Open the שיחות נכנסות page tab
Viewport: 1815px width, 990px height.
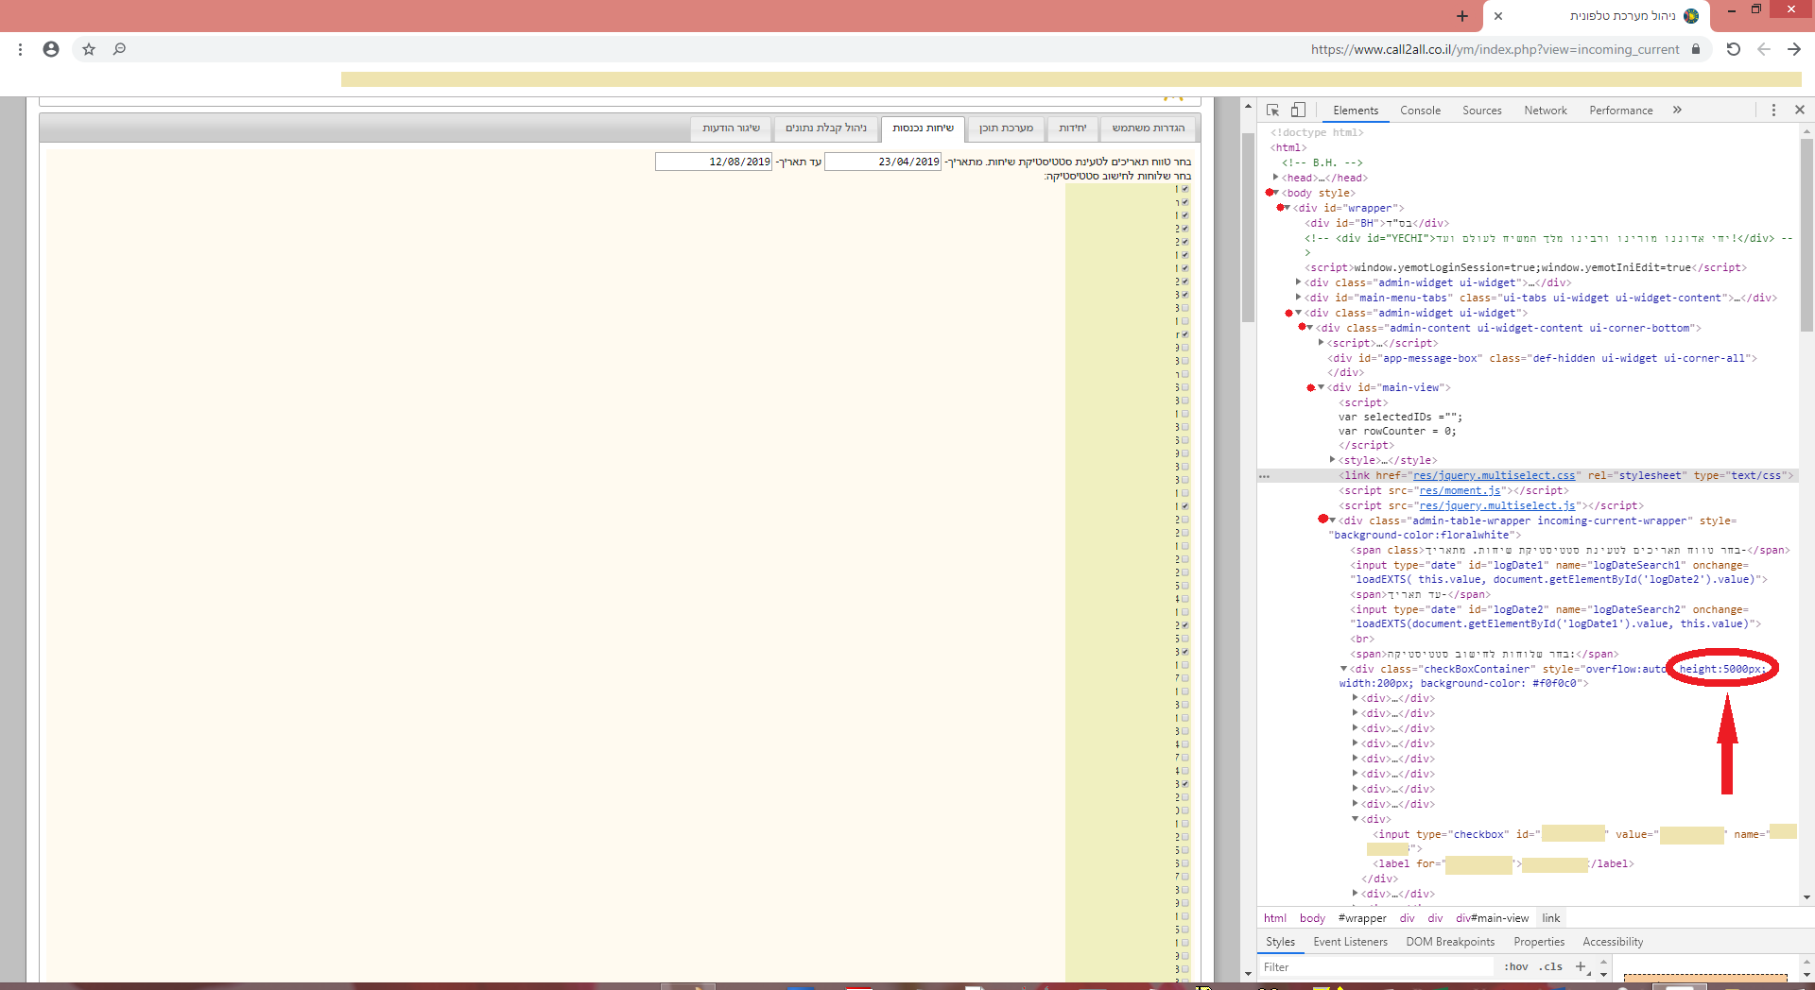(923, 128)
